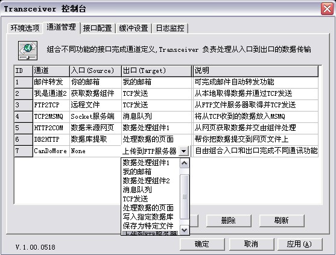Click the CanDoMore channel cell
The width and height of the screenshot is (336, 255).
[51, 151]
